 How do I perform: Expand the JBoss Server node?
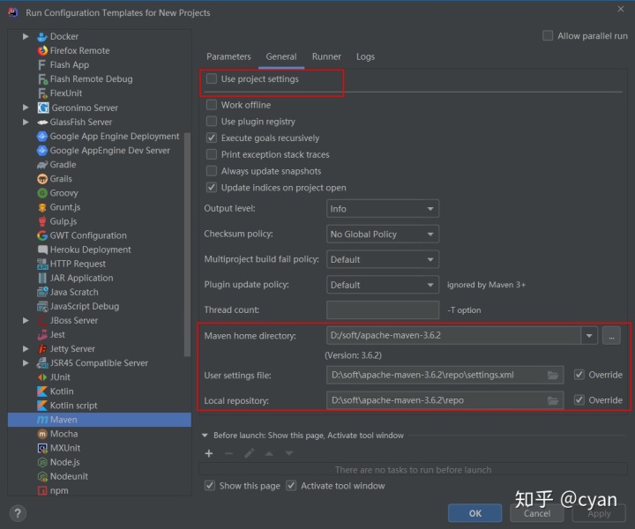coord(26,321)
